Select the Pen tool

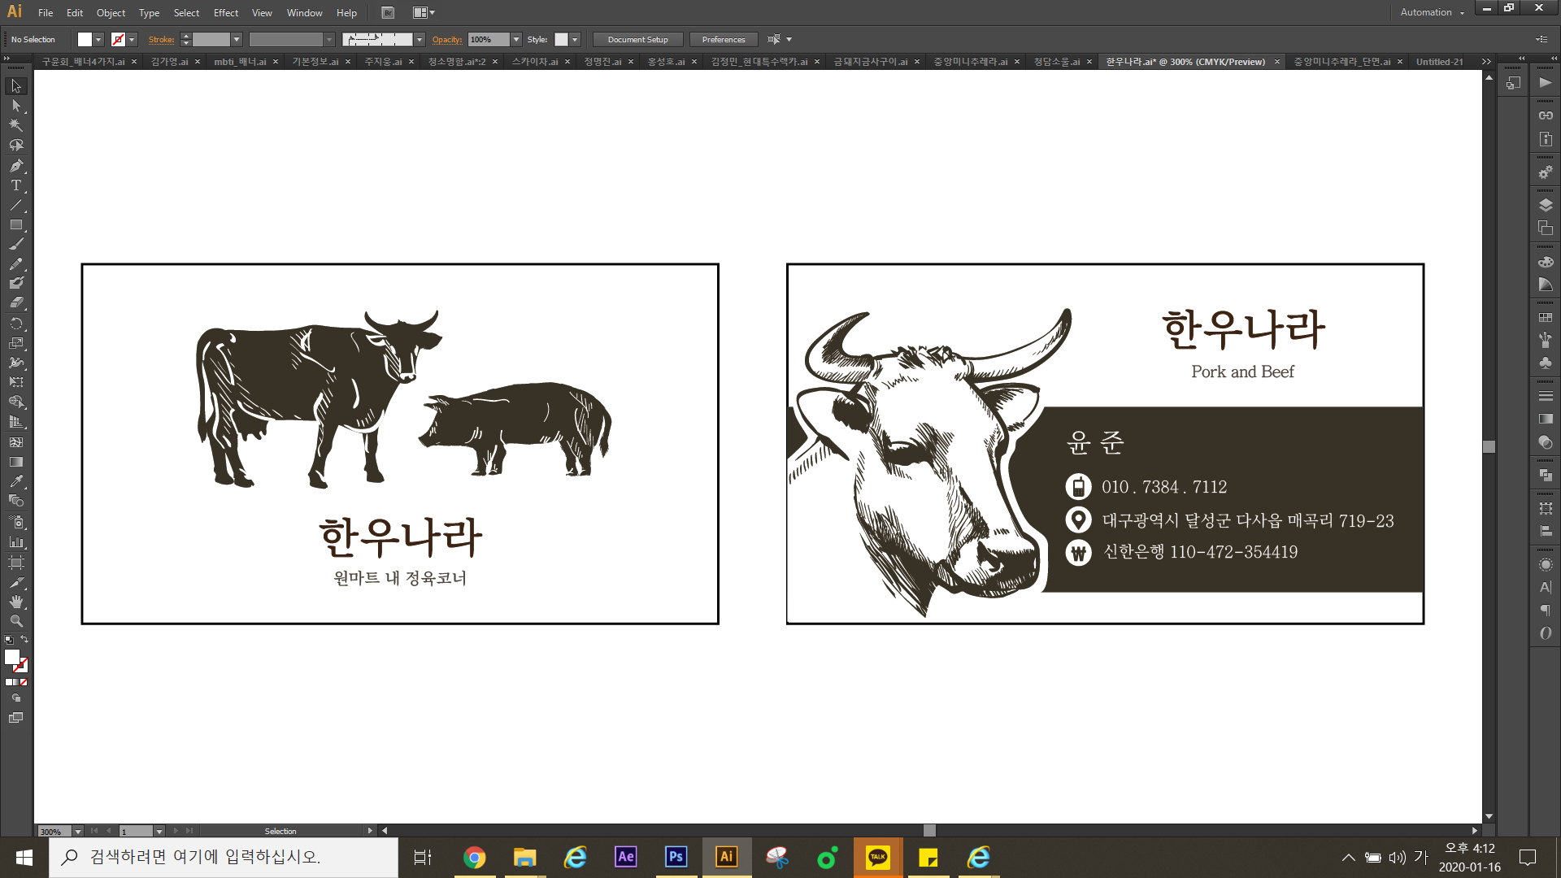16,166
